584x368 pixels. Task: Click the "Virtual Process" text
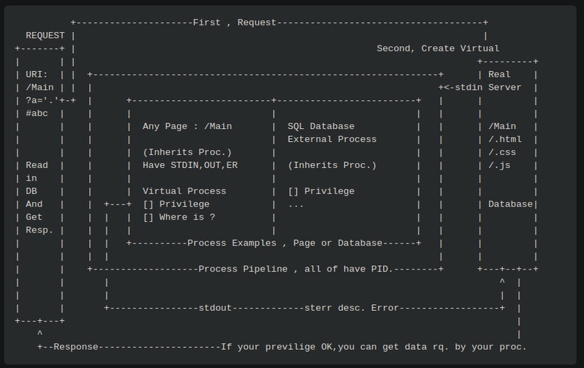(x=184, y=191)
